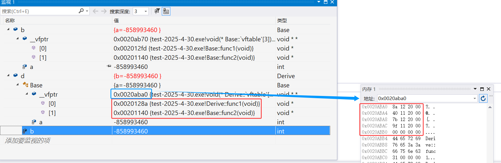
Task: Open the columns overflow arrows in 内存 1
Action: [491, 96]
